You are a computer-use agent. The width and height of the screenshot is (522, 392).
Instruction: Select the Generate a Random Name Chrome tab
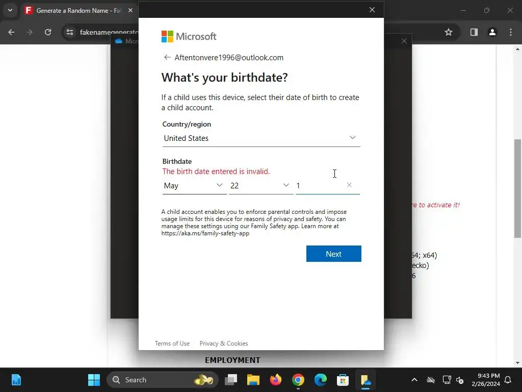tap(78, 11)
